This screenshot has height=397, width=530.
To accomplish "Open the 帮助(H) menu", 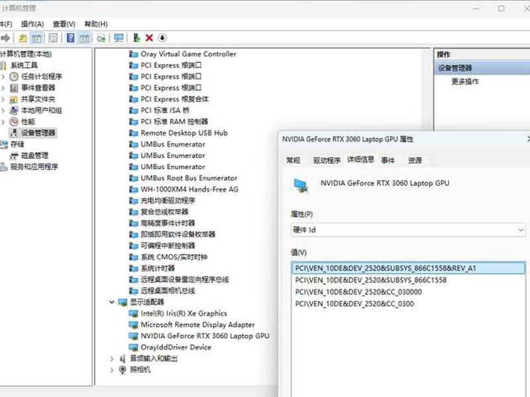I will tap(96, 24).
